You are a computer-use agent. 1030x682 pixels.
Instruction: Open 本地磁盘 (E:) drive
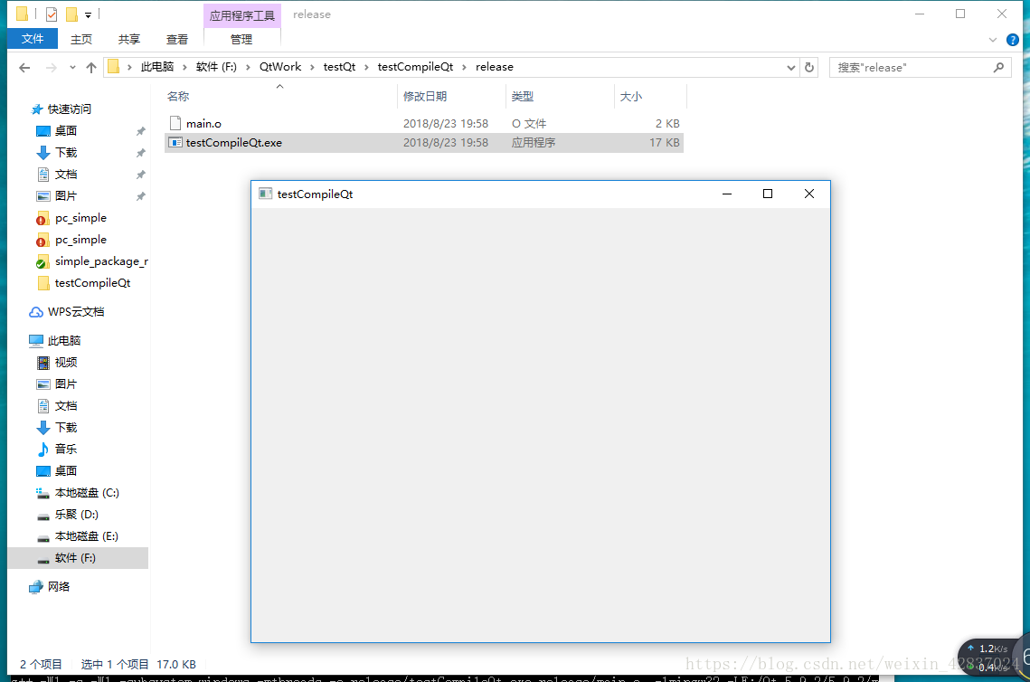pos(86,536)
